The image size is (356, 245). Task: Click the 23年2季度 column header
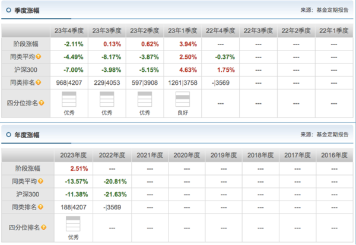(145, 31)
